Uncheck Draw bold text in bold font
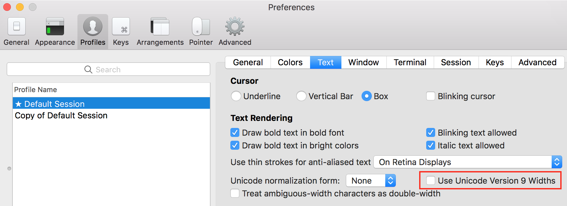The height and width of the screenshot is (206, 567). click(235, 132)
